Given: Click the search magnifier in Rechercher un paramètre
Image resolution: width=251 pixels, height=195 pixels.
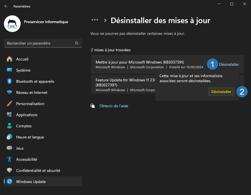Looking at the screenshot, I should 76,43.
